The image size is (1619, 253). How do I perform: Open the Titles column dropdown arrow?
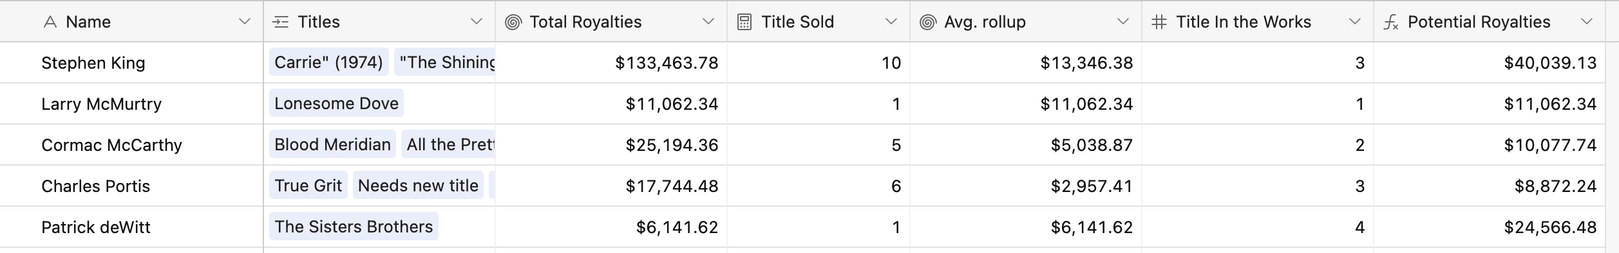point(477,21)
